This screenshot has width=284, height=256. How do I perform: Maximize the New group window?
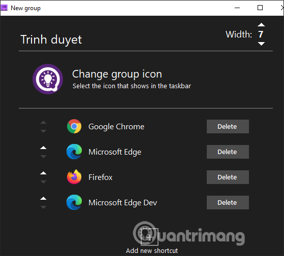(260, 8)
